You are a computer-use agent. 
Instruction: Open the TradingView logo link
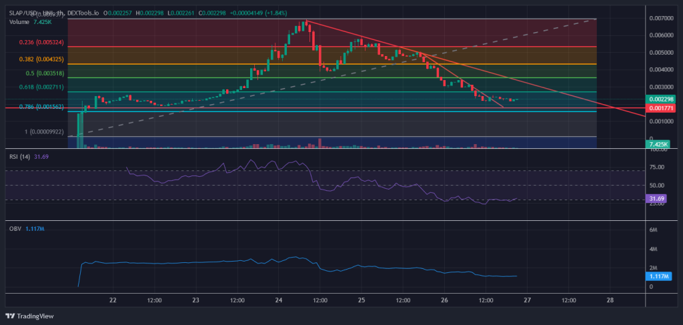(x=29, y=316)
